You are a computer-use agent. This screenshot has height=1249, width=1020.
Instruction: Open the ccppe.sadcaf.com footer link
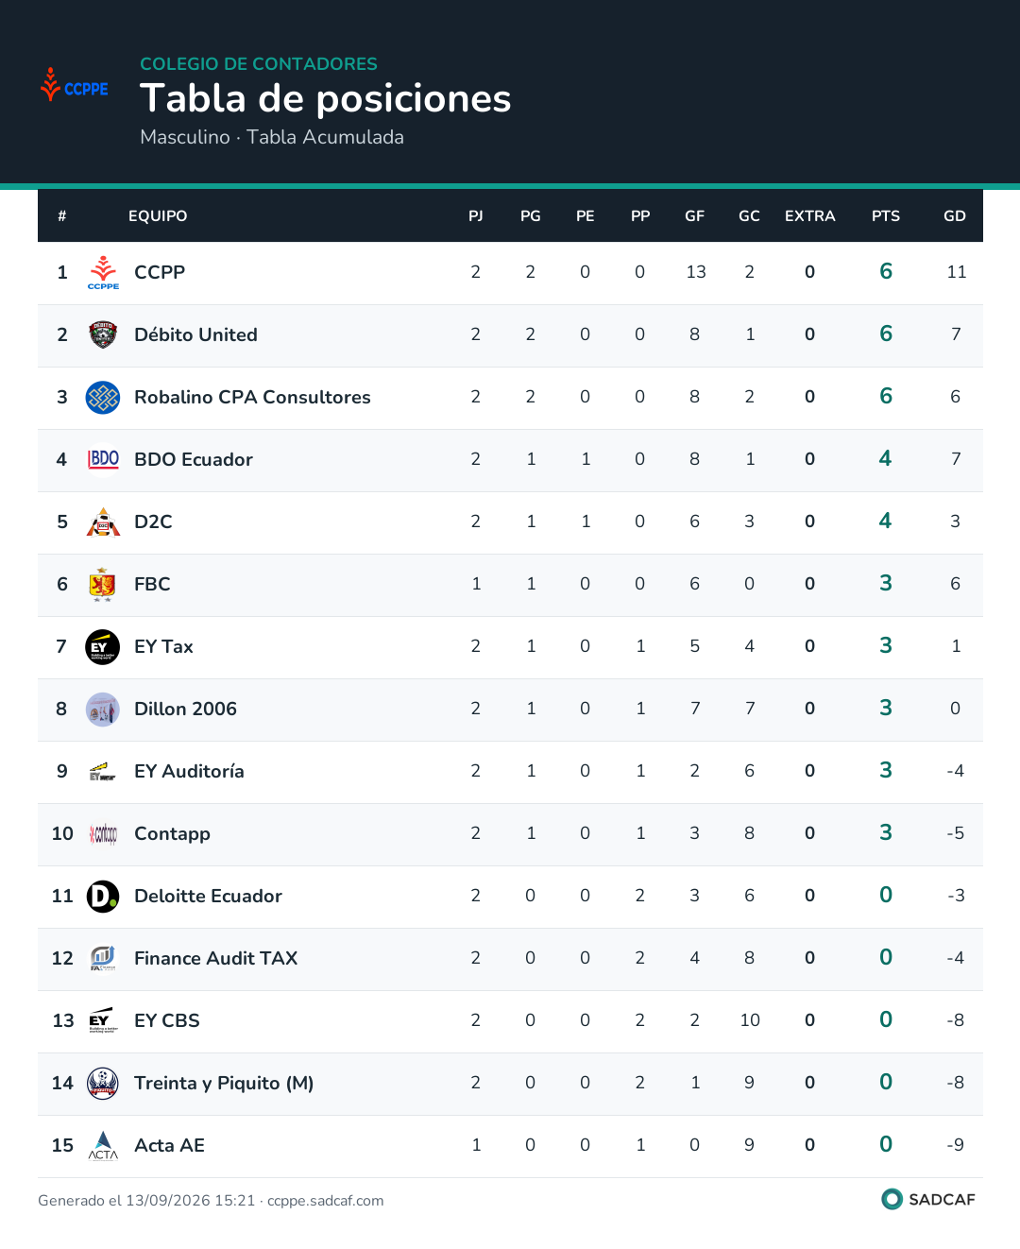[x=326, y=1200]
